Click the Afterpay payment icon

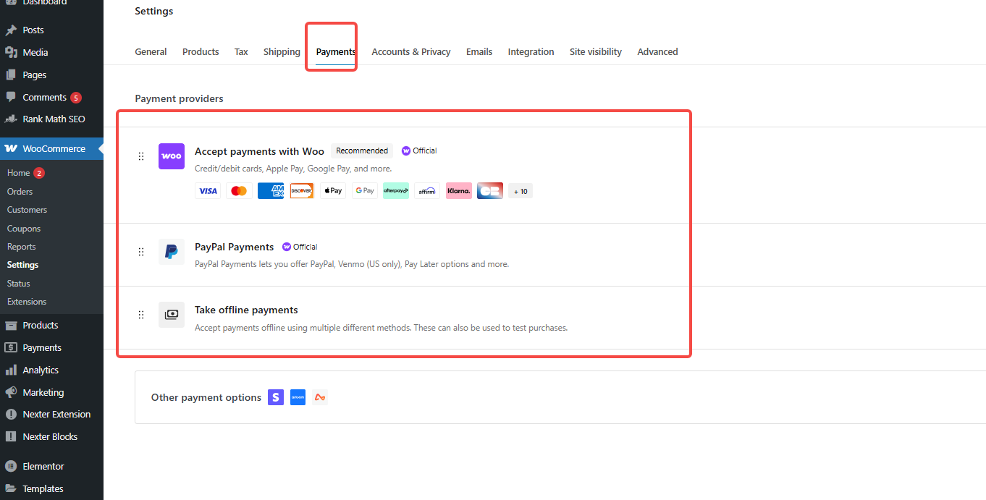tap(395, 190)
